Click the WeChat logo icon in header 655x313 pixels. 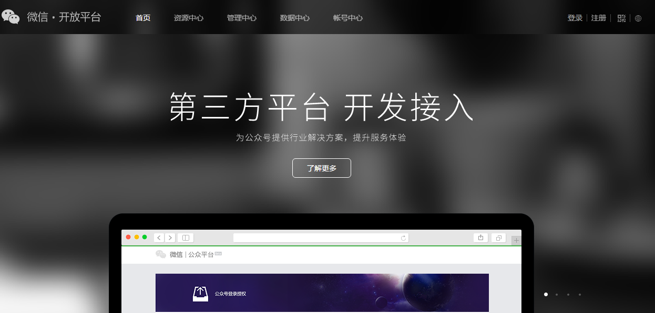click(x=11, y=17)
